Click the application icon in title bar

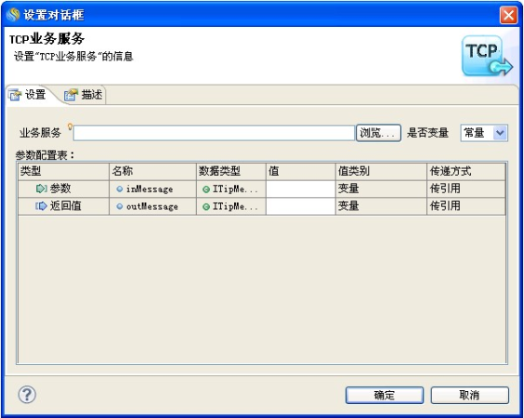tap(13, 15)
